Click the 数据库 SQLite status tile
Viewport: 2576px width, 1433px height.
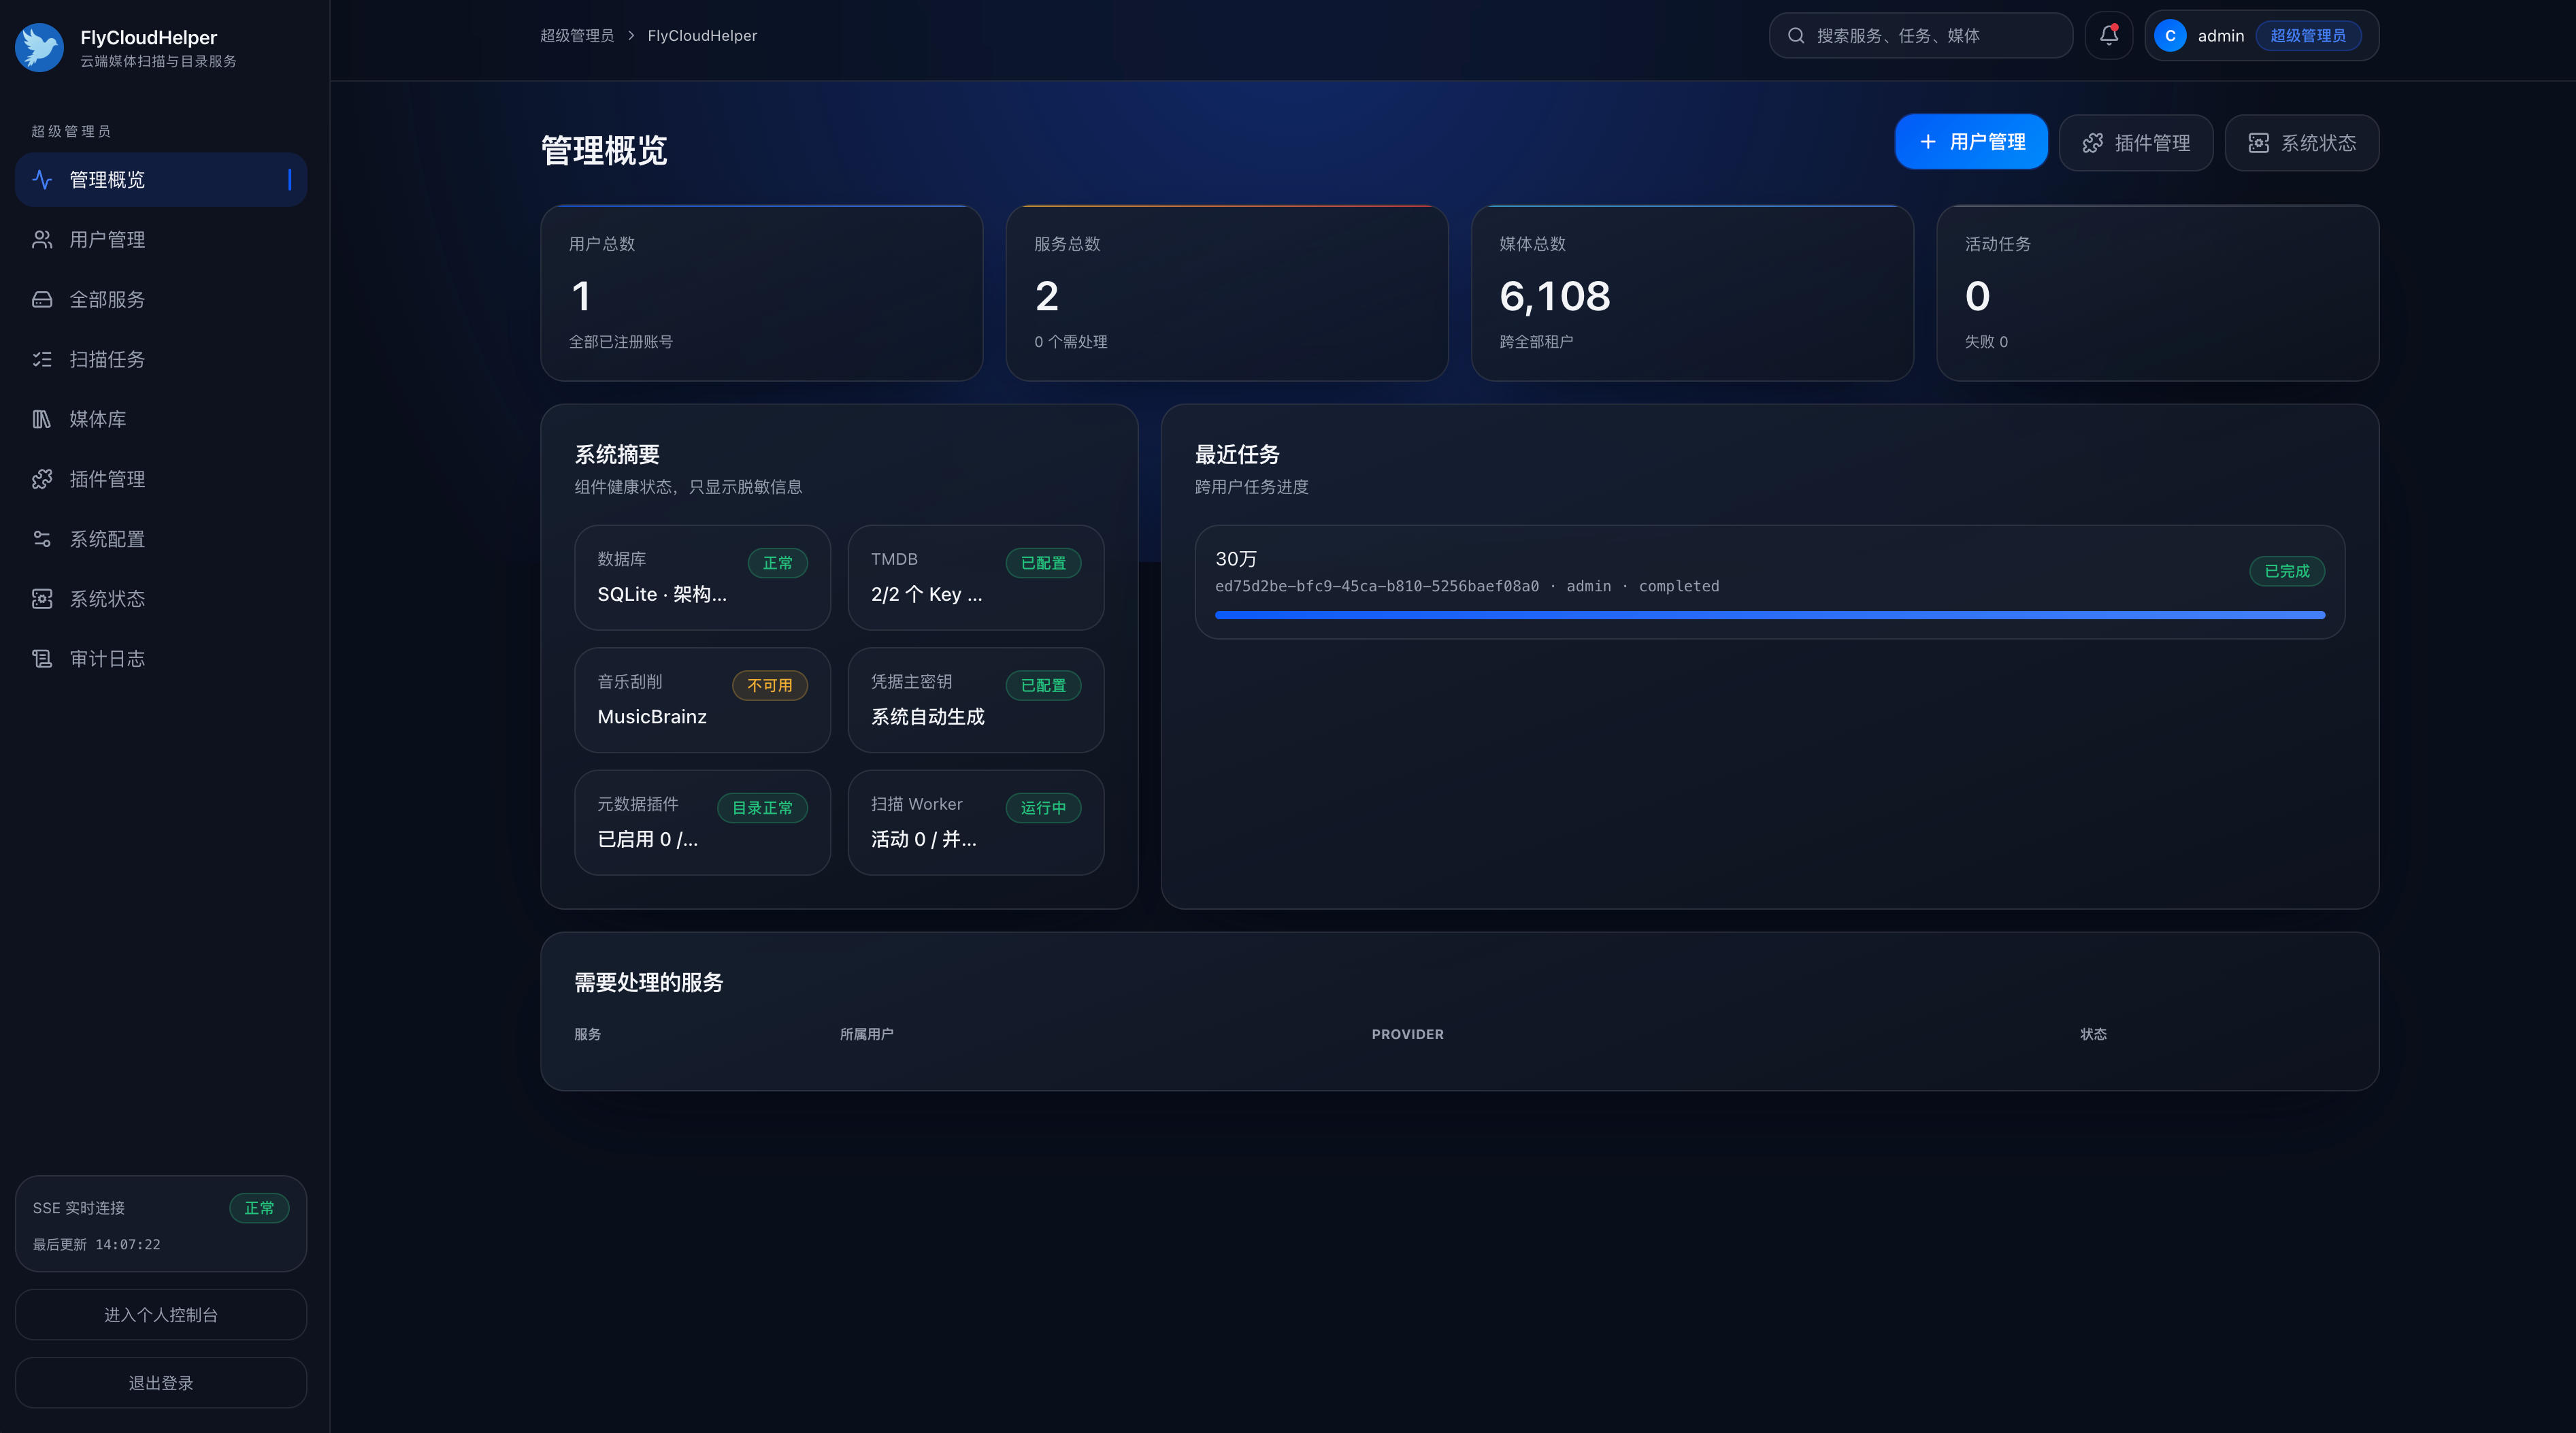703,578
